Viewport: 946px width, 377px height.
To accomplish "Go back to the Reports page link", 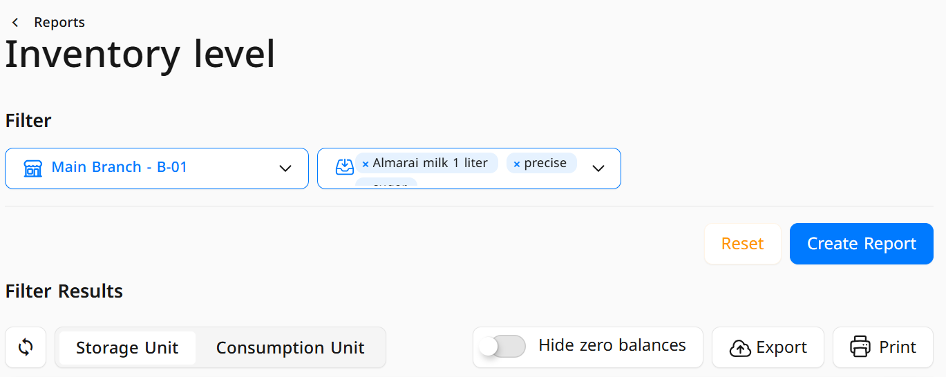I will coord(59,22).
